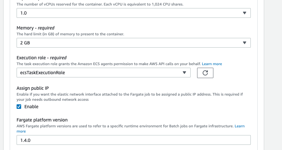The height and width of the screenshot is (150, 282).
Task: Click the Memory - required label
Action: coord(35,28)
